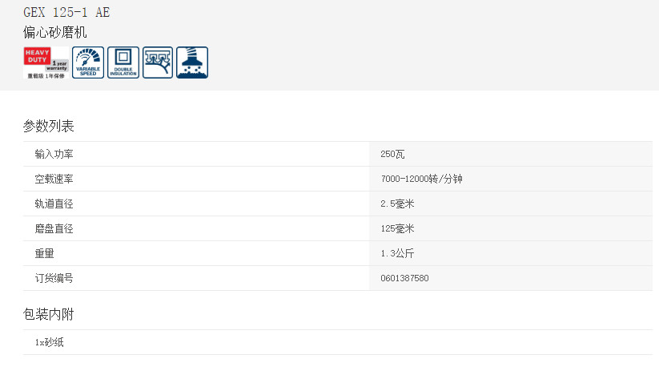Image resolution: width=659 pixels, height=371 pixels.
Task: Click the Double Insulation icon
Action: 123,63
